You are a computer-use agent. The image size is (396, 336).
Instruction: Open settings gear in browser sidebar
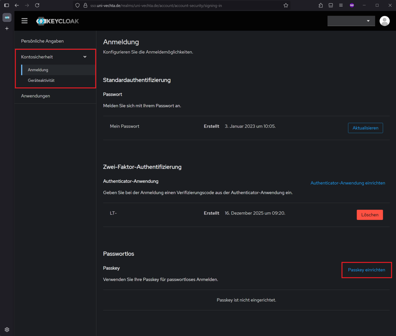coord(7,329)
